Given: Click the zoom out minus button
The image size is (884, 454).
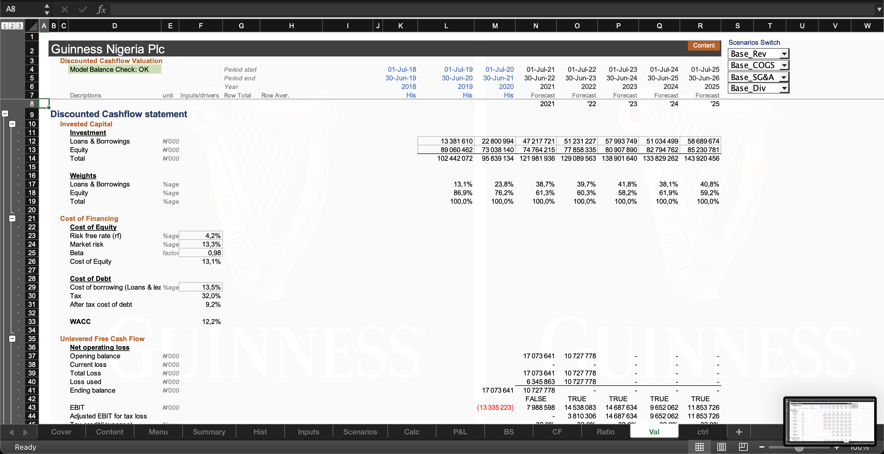Looking at the screenshot, I should pyautogui.click(x=762, y=447).
